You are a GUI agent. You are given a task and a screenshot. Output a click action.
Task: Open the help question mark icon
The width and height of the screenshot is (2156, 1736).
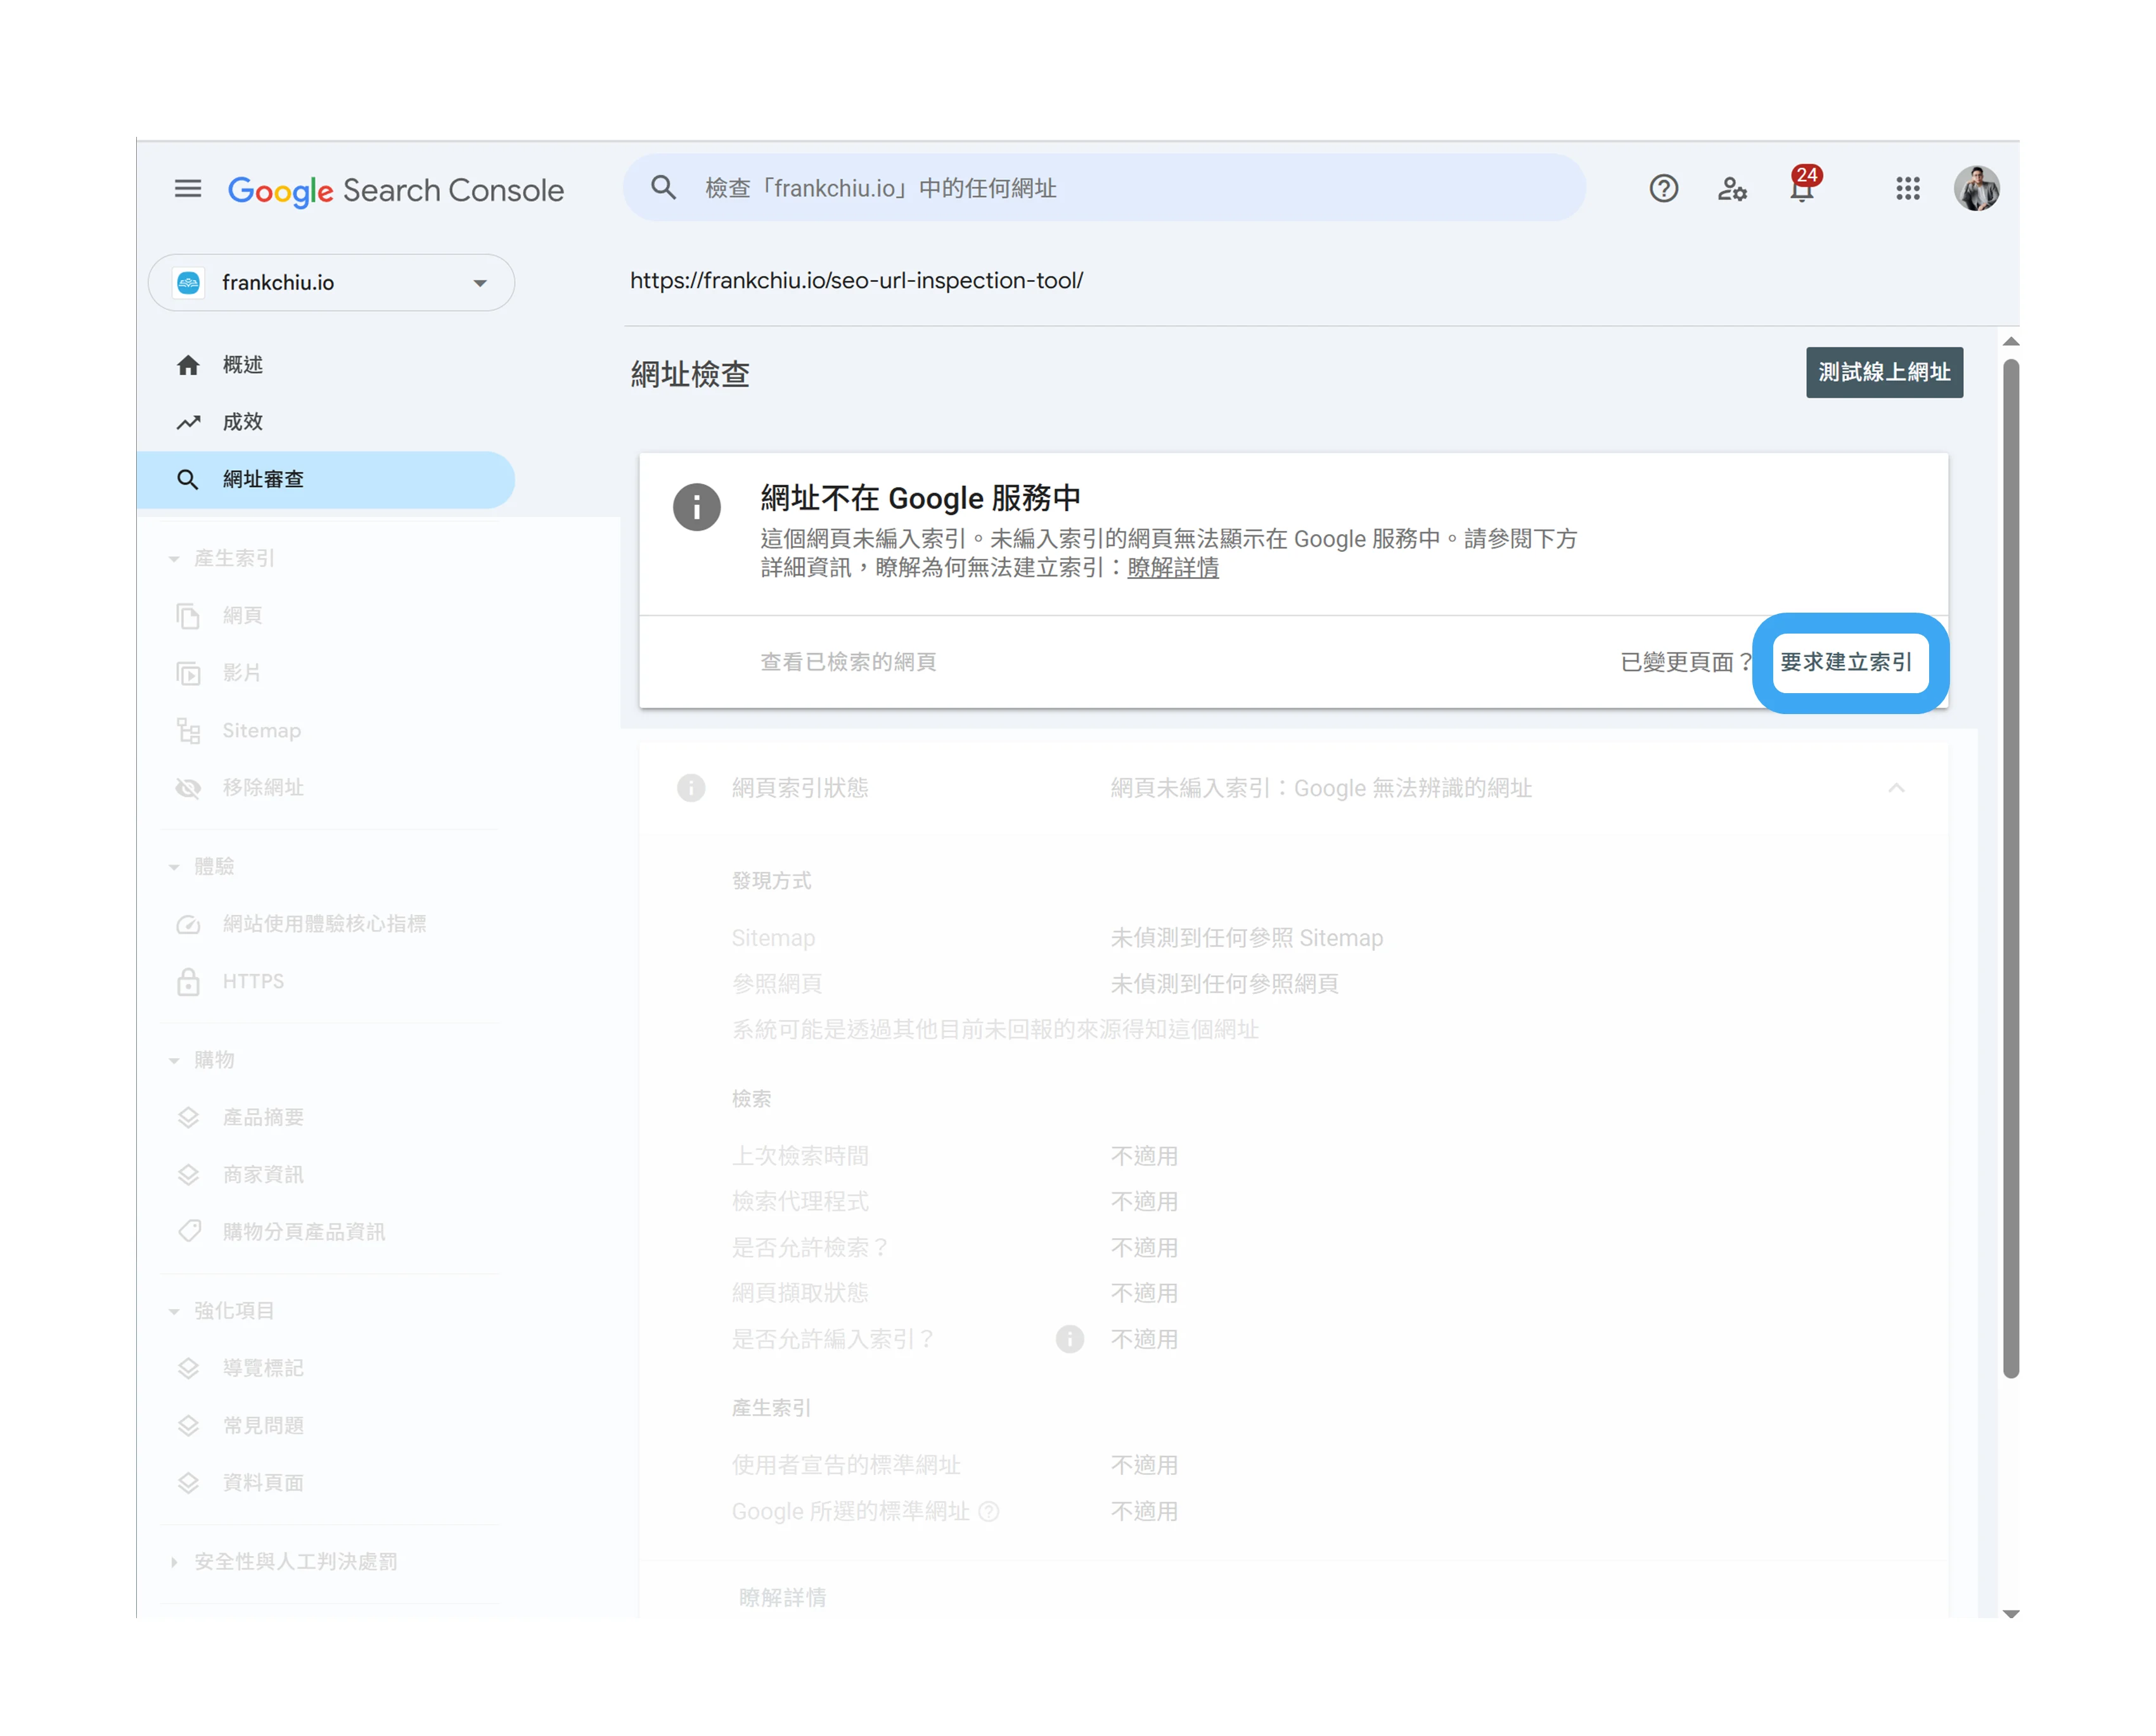[1663, 188]
